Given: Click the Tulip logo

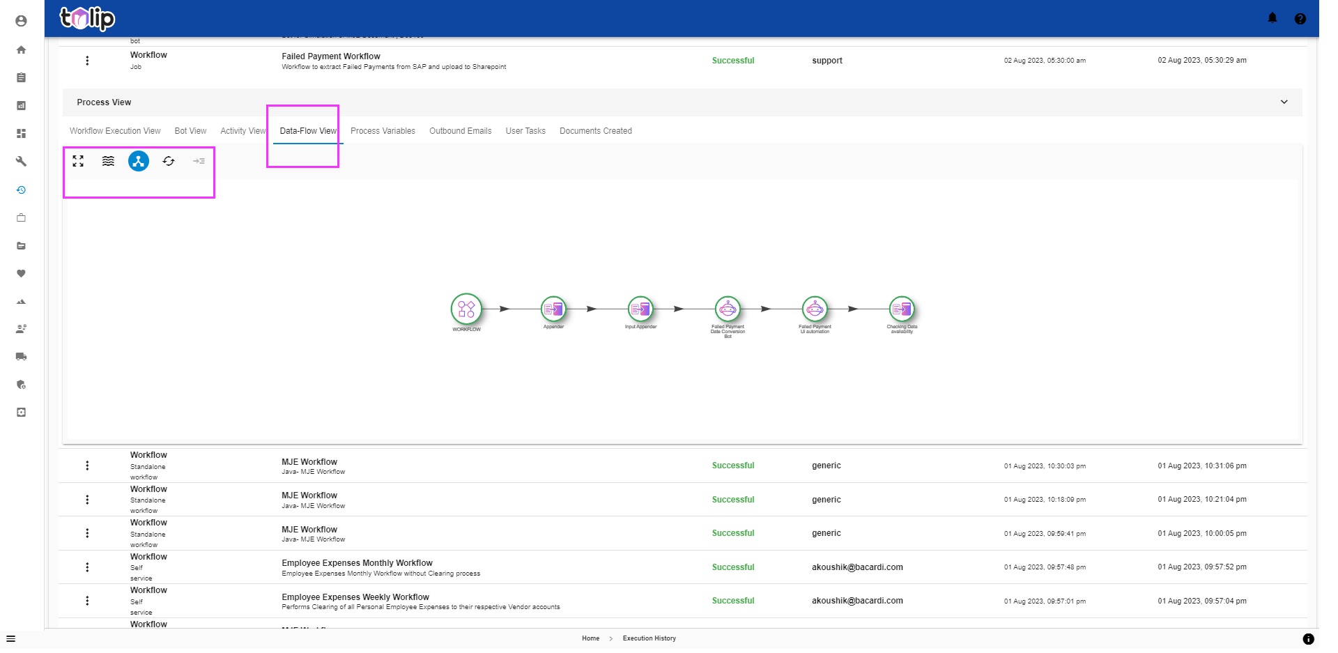Looking at the screenshot, I should click(x=87, y=18).
